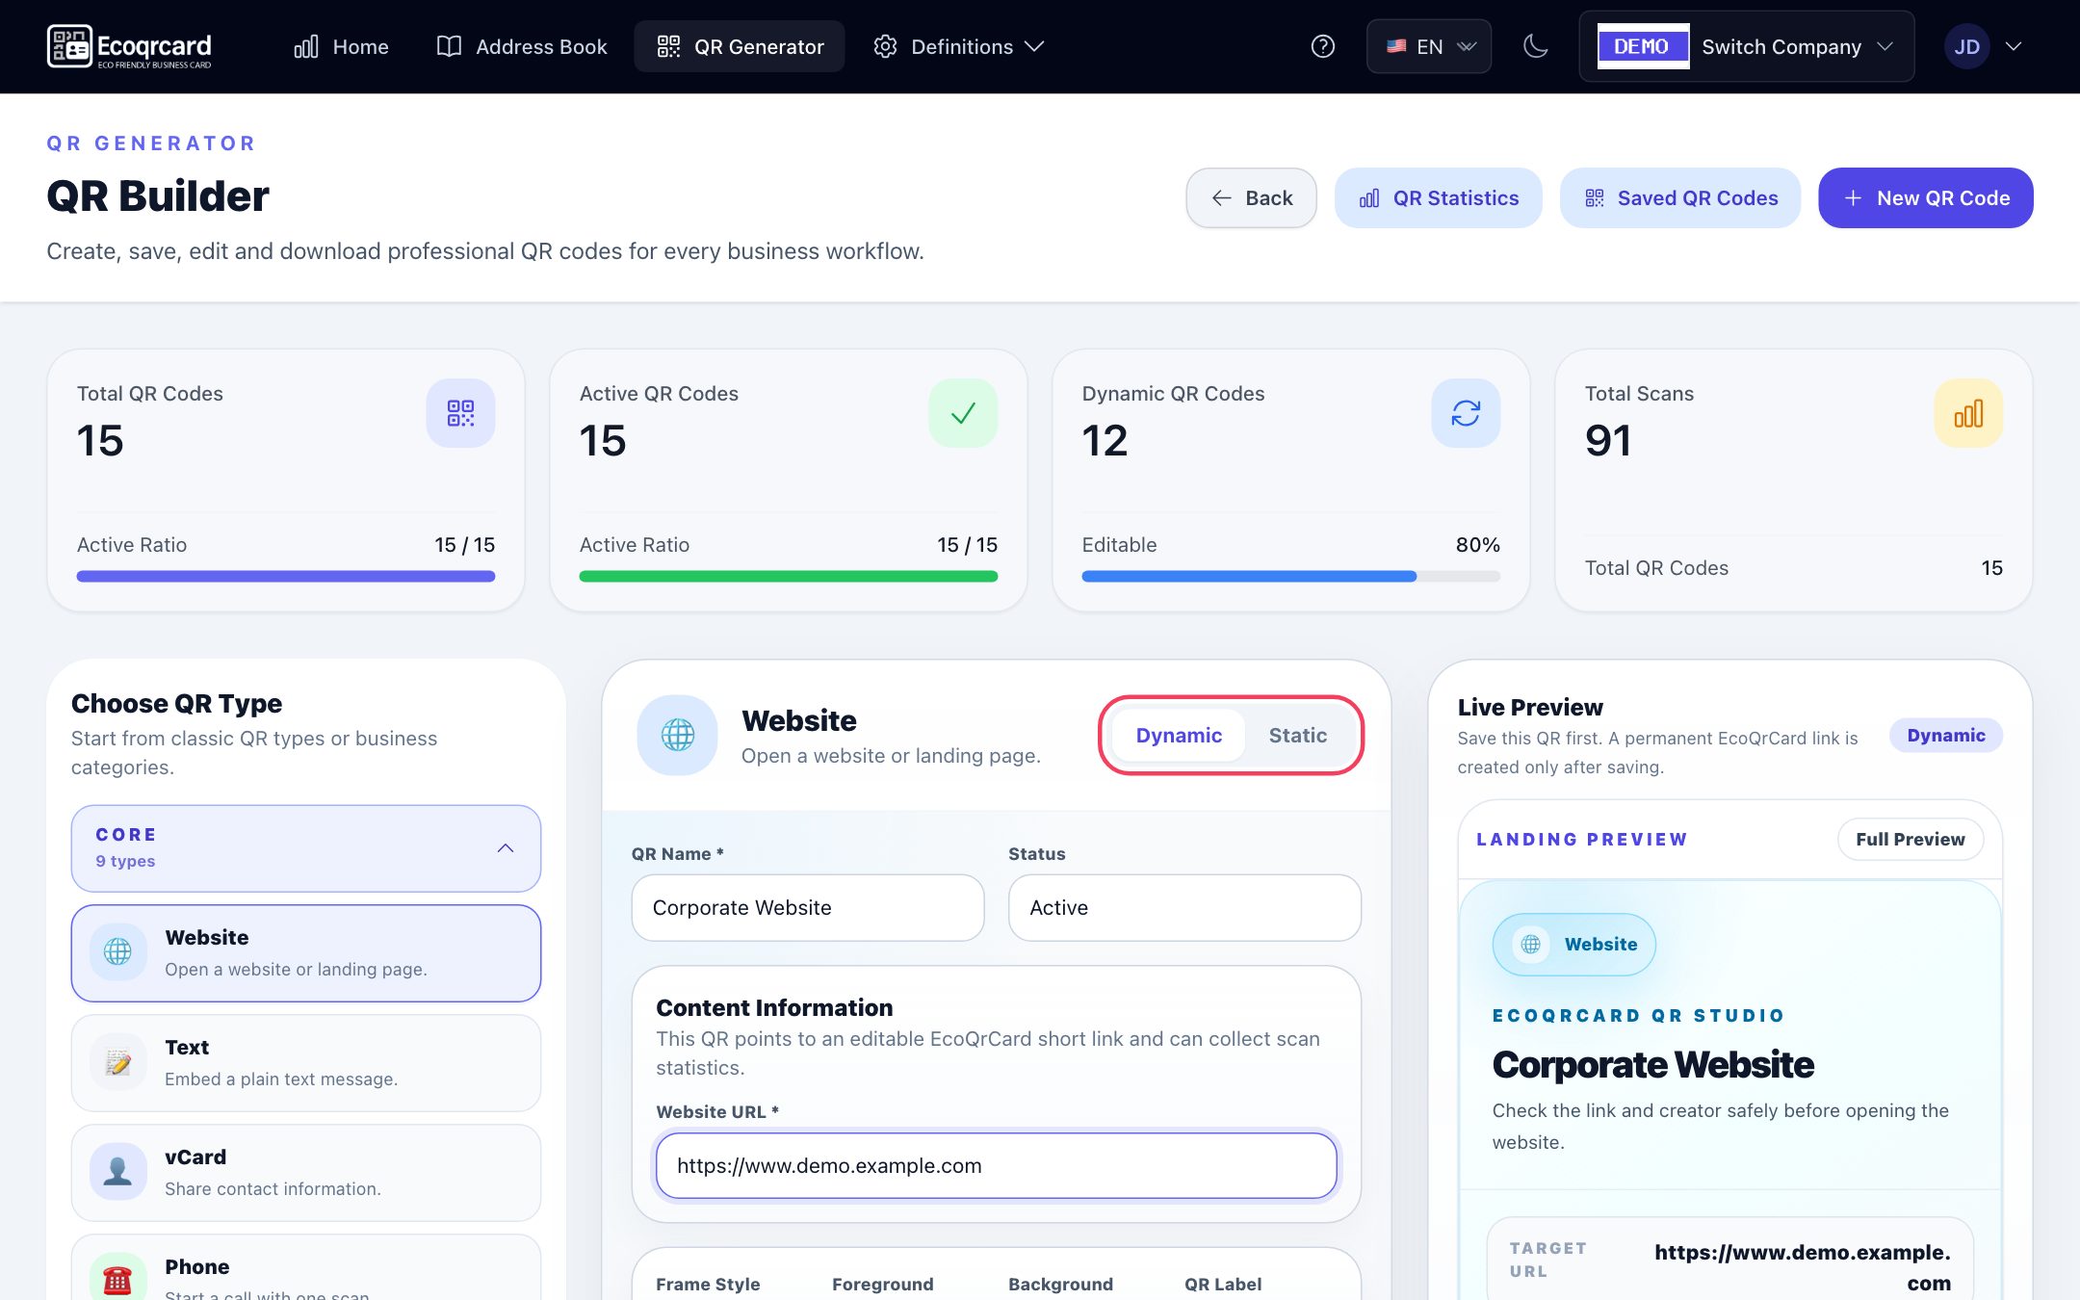Click the QR Name input field

pos(808,908)
